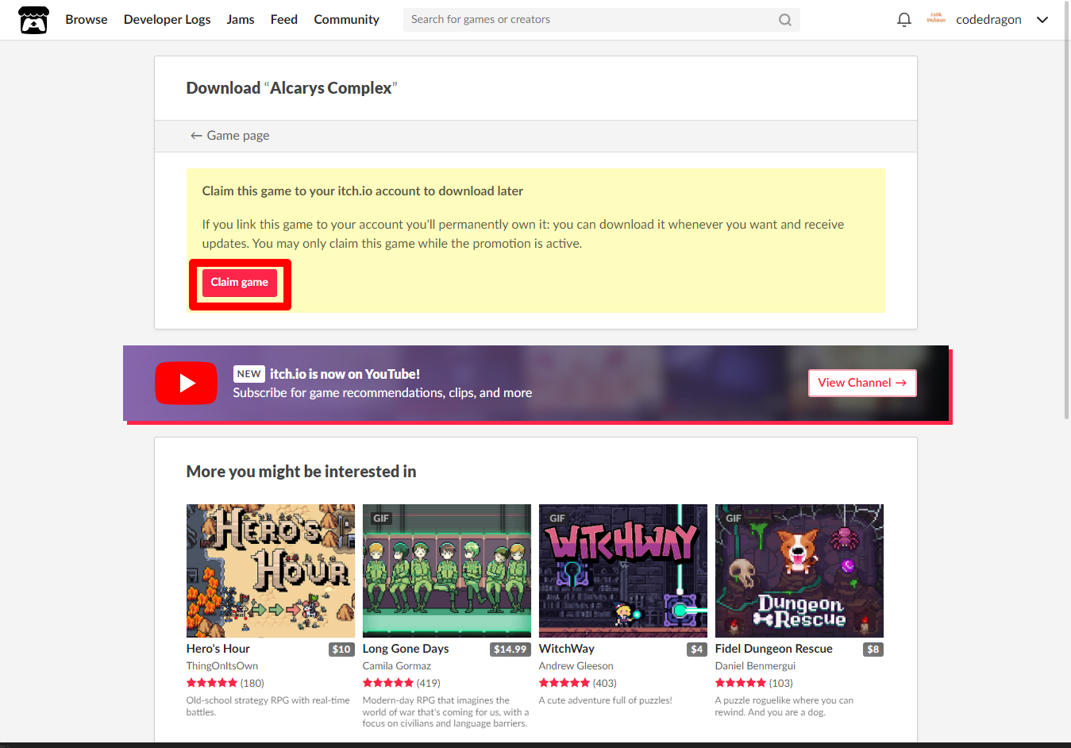Open the Long Gone Days title link

click(x=406, y=649)
